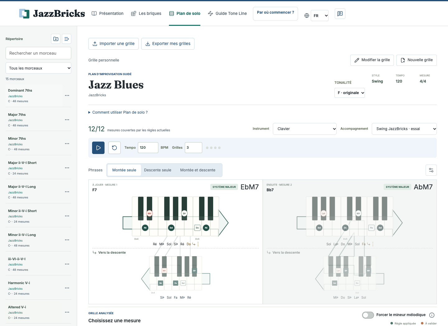448x326 pixels.
Task: Click Modifier la grille button
Action: [x=372, y=60]
